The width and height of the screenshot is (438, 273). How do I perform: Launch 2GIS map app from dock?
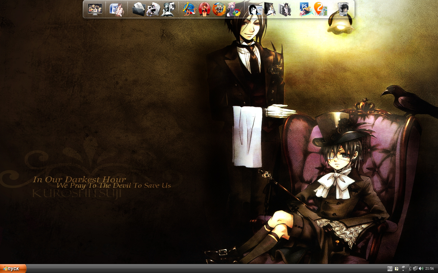tap(321, 9)
